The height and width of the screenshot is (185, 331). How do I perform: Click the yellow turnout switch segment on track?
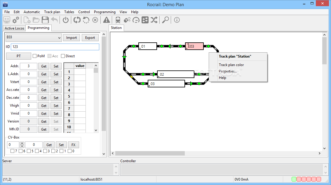(x=132, y=77)
